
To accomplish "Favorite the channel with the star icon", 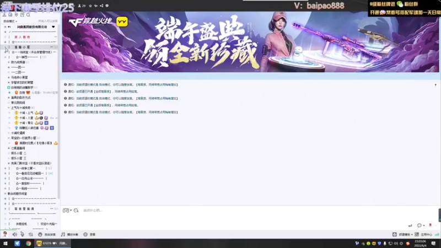I will 90,6.
